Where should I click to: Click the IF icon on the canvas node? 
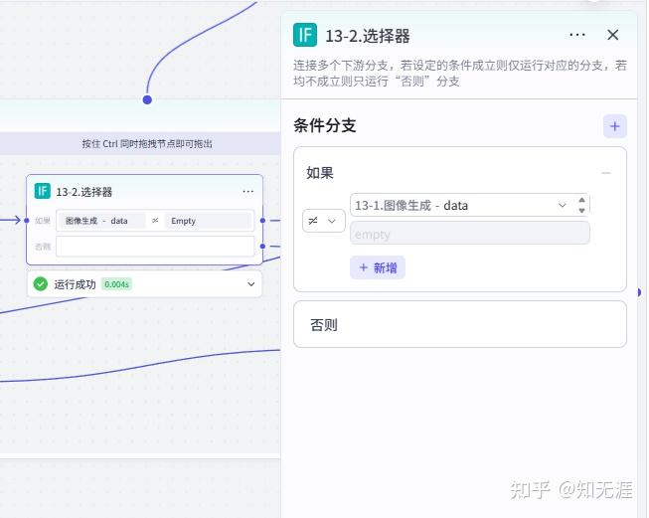[42, 191]
